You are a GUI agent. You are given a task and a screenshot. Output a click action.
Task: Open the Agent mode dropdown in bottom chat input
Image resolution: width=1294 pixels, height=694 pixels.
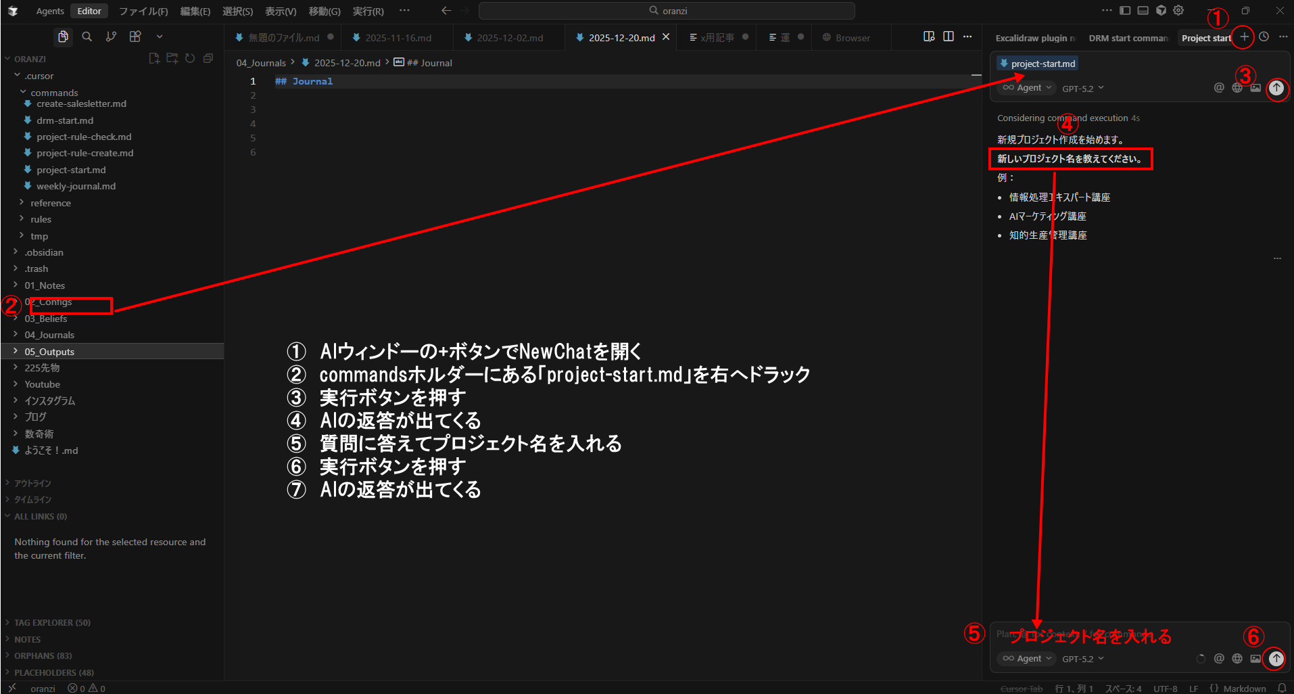click(x=1028, y=659)
